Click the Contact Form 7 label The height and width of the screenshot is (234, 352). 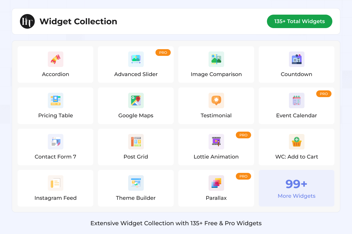click(55, 157)
